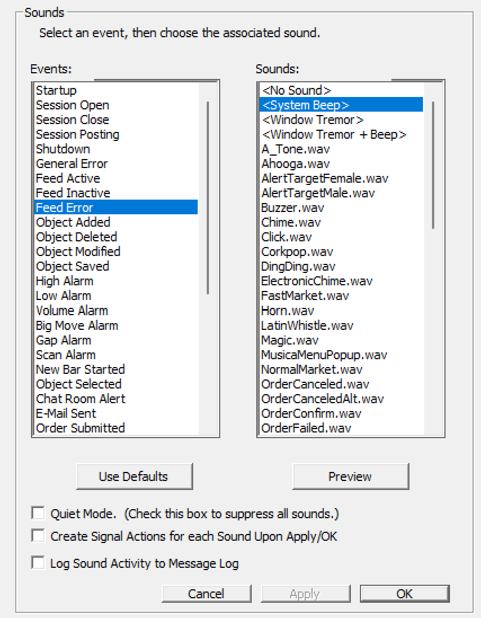Select the Startup event

(x=116, y=90)
